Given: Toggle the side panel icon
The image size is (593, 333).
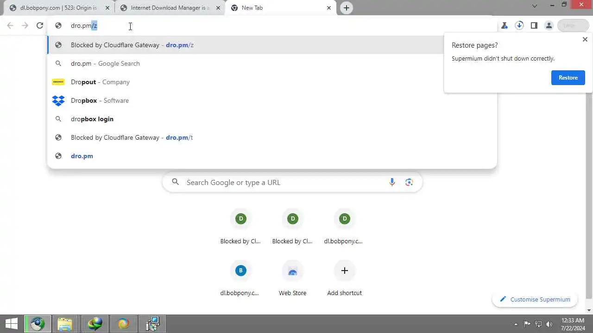Looking at the screenshot, I should (534, 25).
